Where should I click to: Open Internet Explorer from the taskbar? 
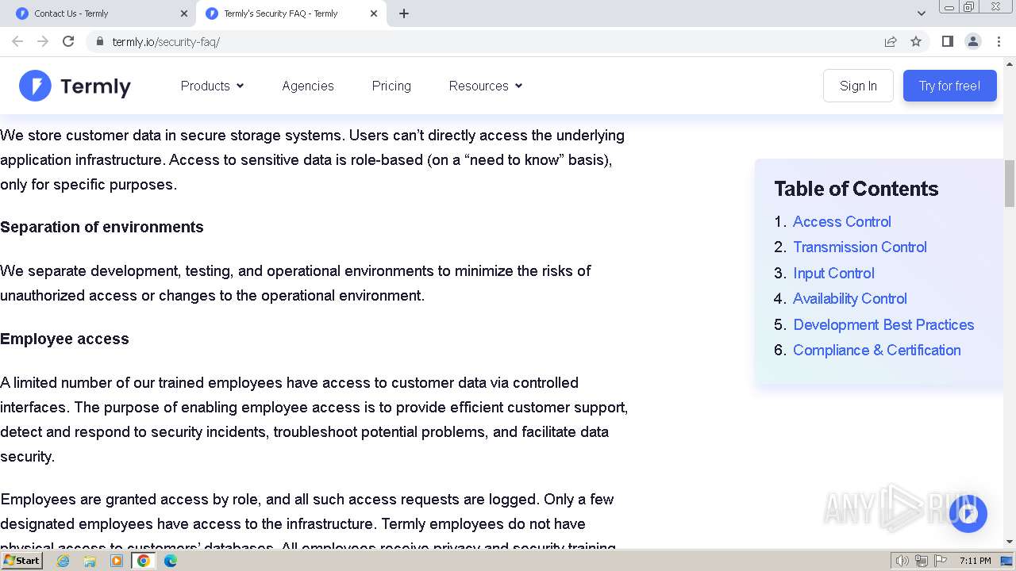click(x=63, y=561)
